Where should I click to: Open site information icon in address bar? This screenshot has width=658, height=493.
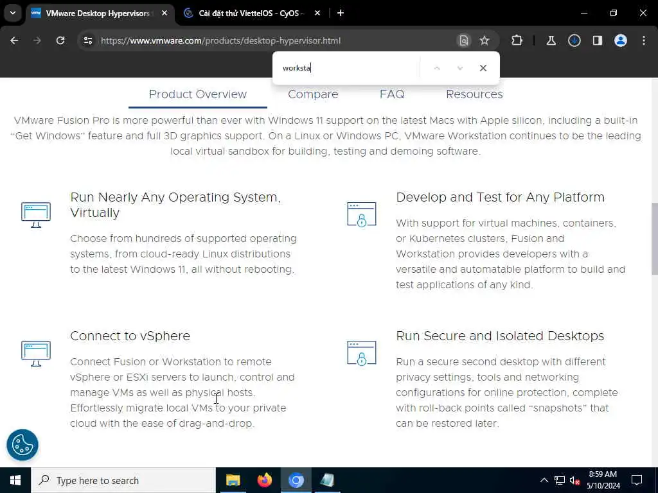point(87,40)
